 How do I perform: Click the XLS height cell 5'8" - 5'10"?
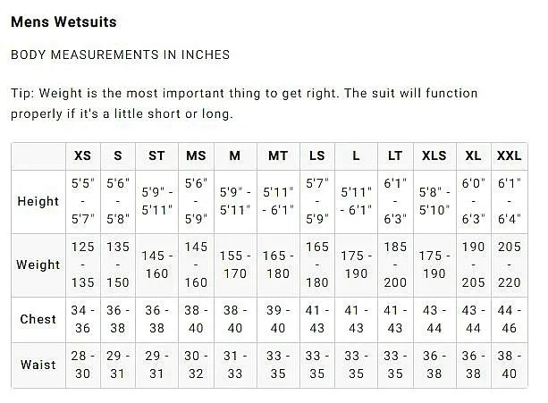tap(434, 202)
